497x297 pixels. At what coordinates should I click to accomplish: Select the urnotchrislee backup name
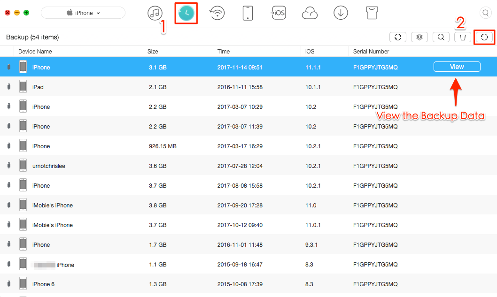coord(48,166)
